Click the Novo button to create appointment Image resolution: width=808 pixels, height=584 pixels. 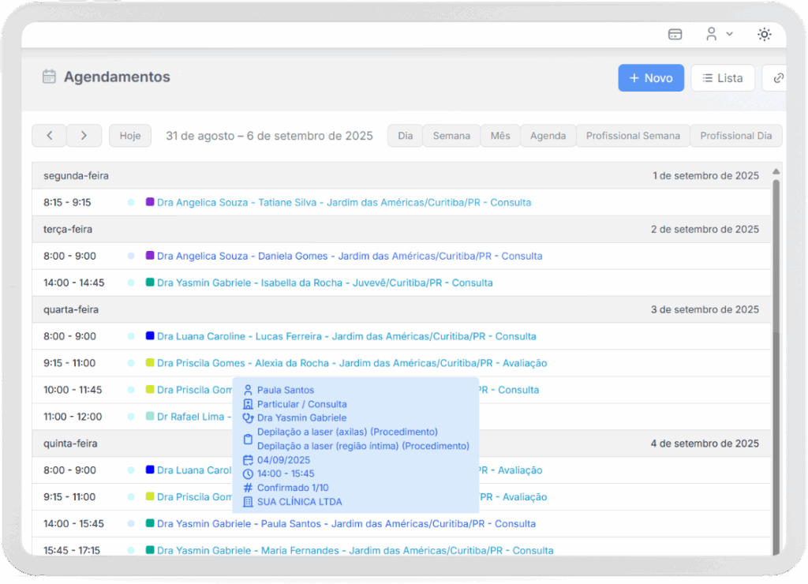point(650,78)
